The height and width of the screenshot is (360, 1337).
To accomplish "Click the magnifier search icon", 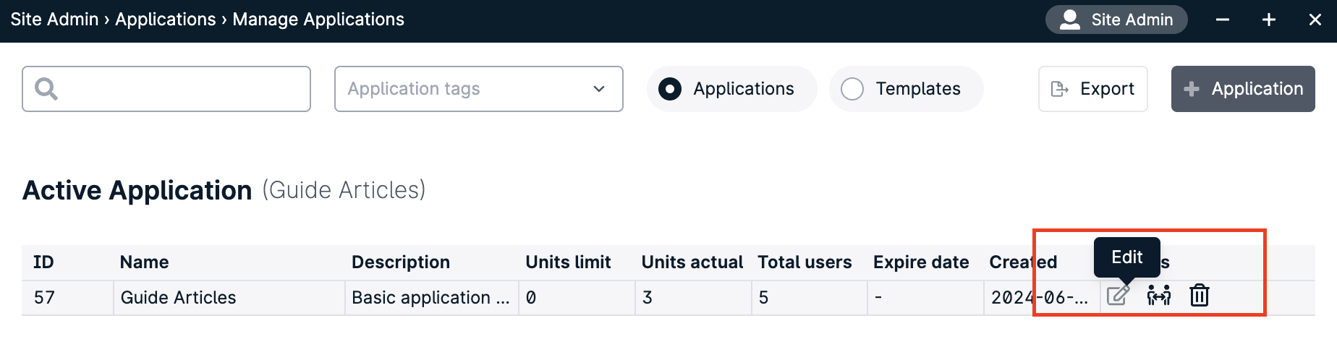I will (x=46, y=89).
